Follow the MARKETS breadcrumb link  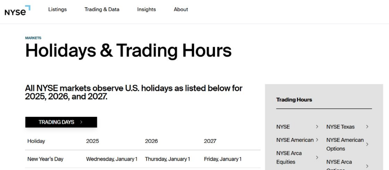click(x=33, y=38)
